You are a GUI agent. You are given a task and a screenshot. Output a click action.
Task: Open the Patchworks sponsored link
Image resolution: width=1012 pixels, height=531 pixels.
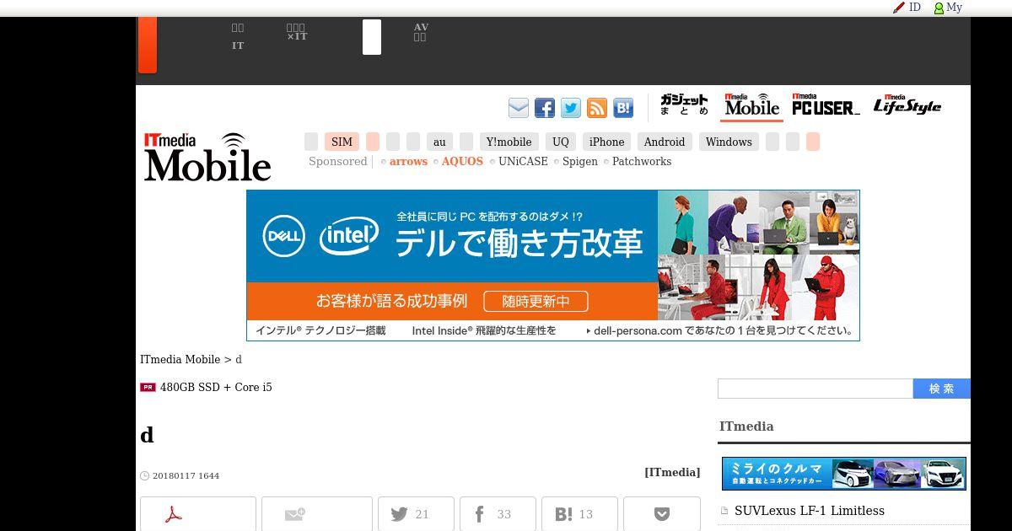coord(642,161)
